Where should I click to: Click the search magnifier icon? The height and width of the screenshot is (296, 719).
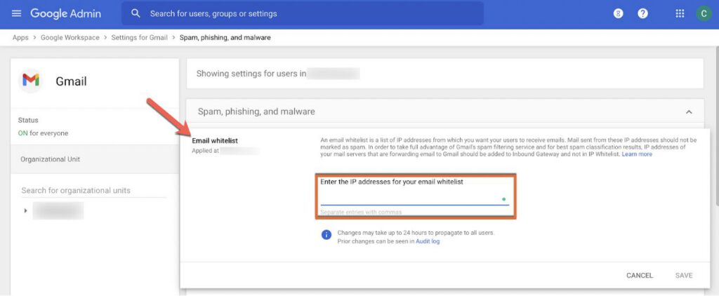[136, 13]
